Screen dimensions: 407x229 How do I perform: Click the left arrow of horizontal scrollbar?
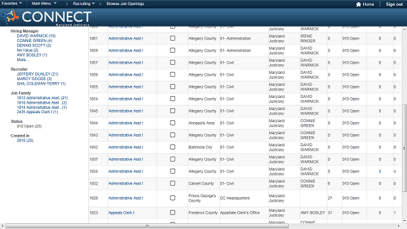coord(3,226)
